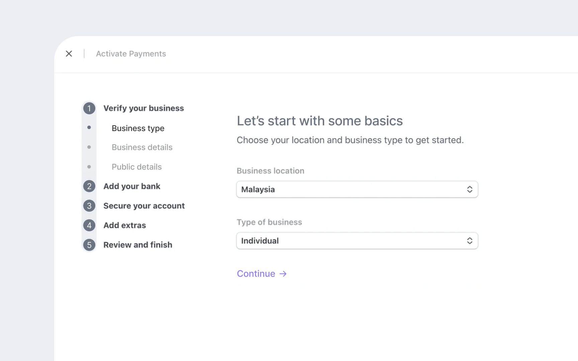Click the step 3 number badge

tap(89, 206)
